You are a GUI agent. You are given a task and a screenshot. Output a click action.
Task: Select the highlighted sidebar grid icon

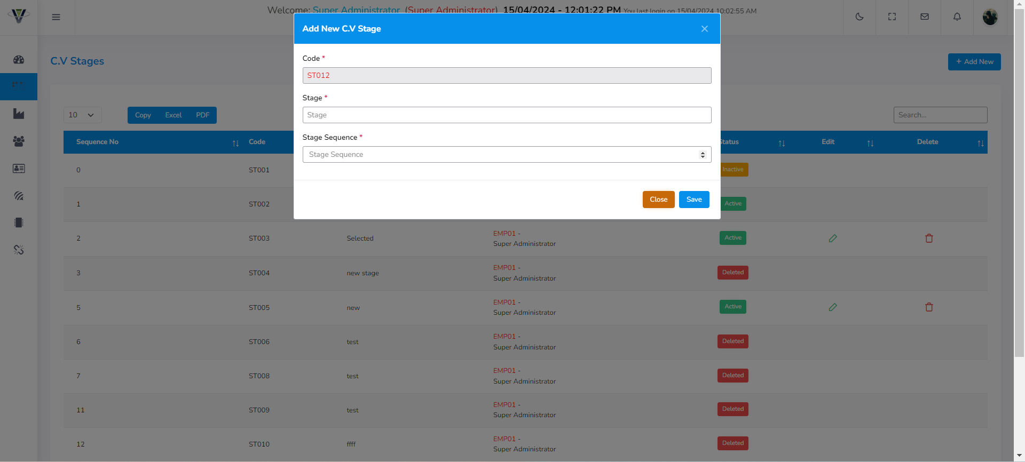pos(19,86)
